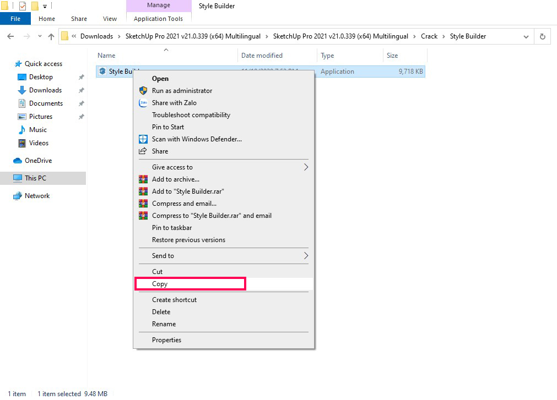Open address bar history dropdown

526,36
